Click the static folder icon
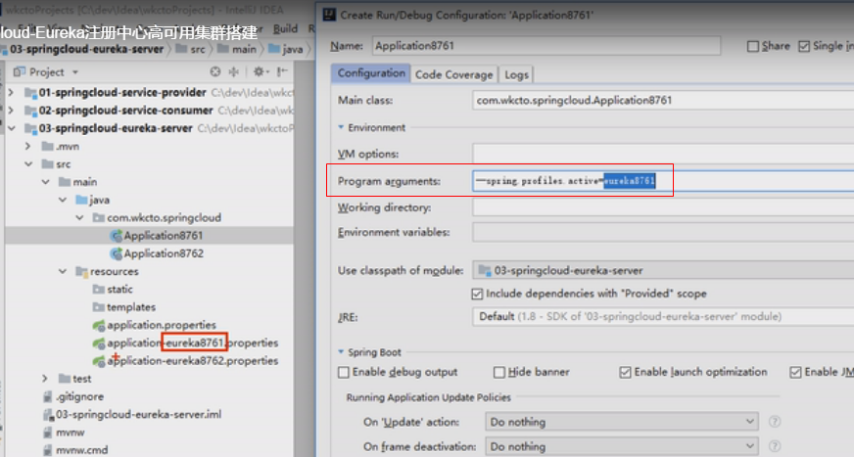Image resolution: width=854 pixels, height=457 pixels. tap(99, 289)
